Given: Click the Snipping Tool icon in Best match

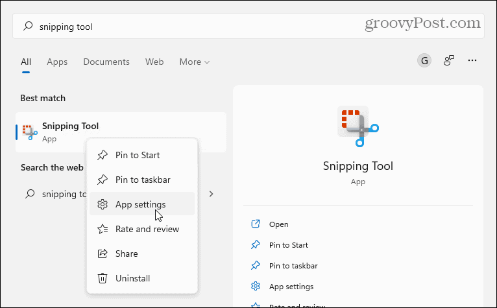Looking at the screenshot, I should tap(29, 132).
